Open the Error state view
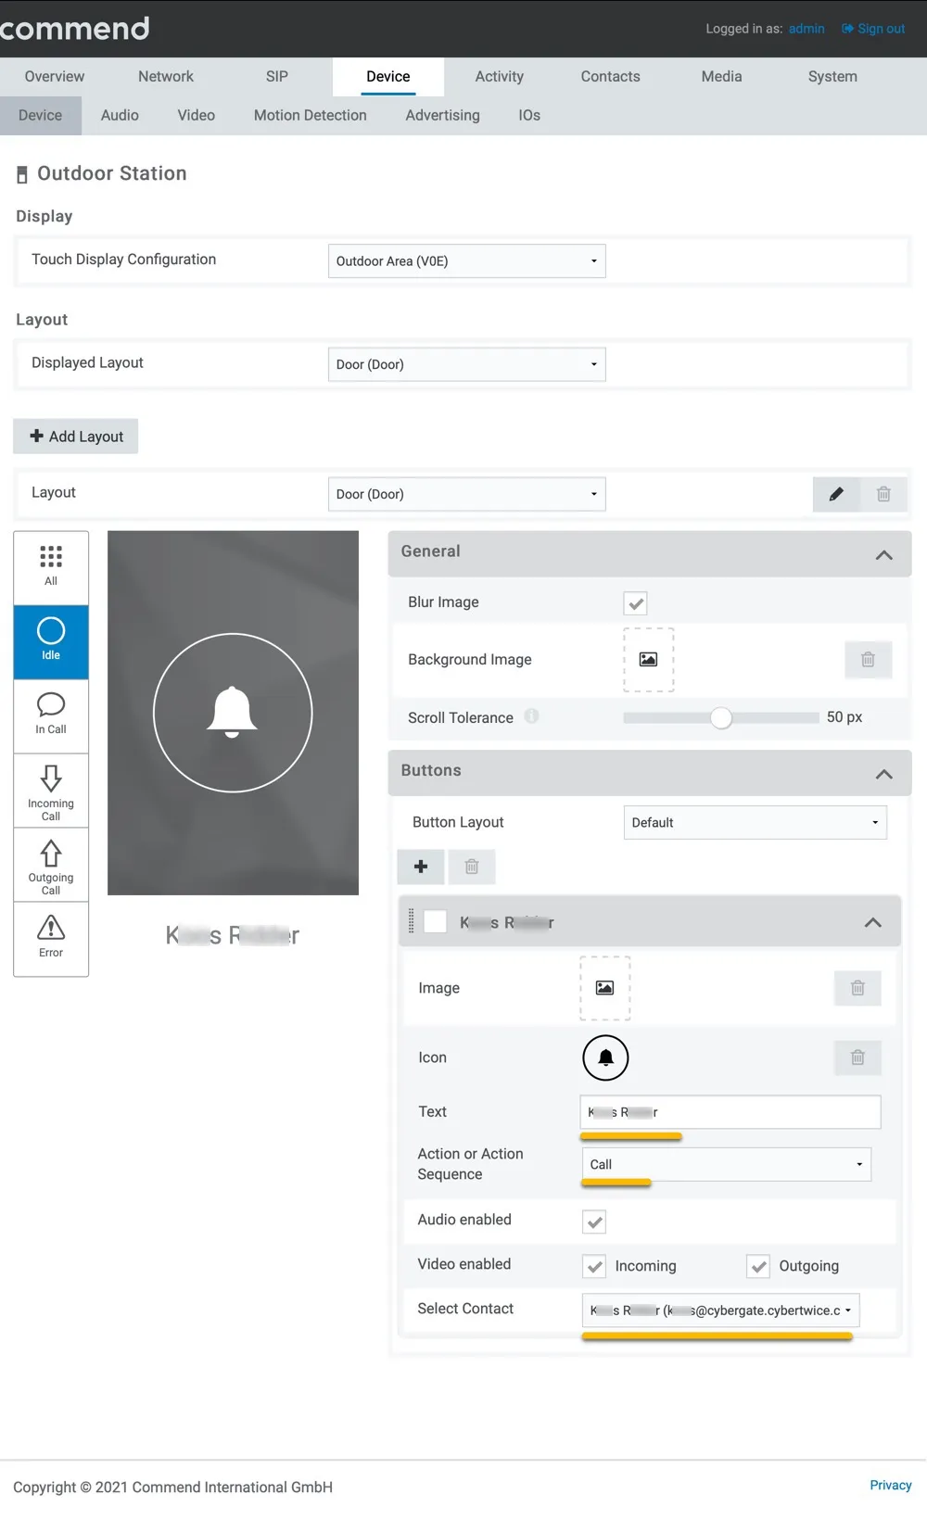Viewport: 927px width, 1532px height. point(51,938)
